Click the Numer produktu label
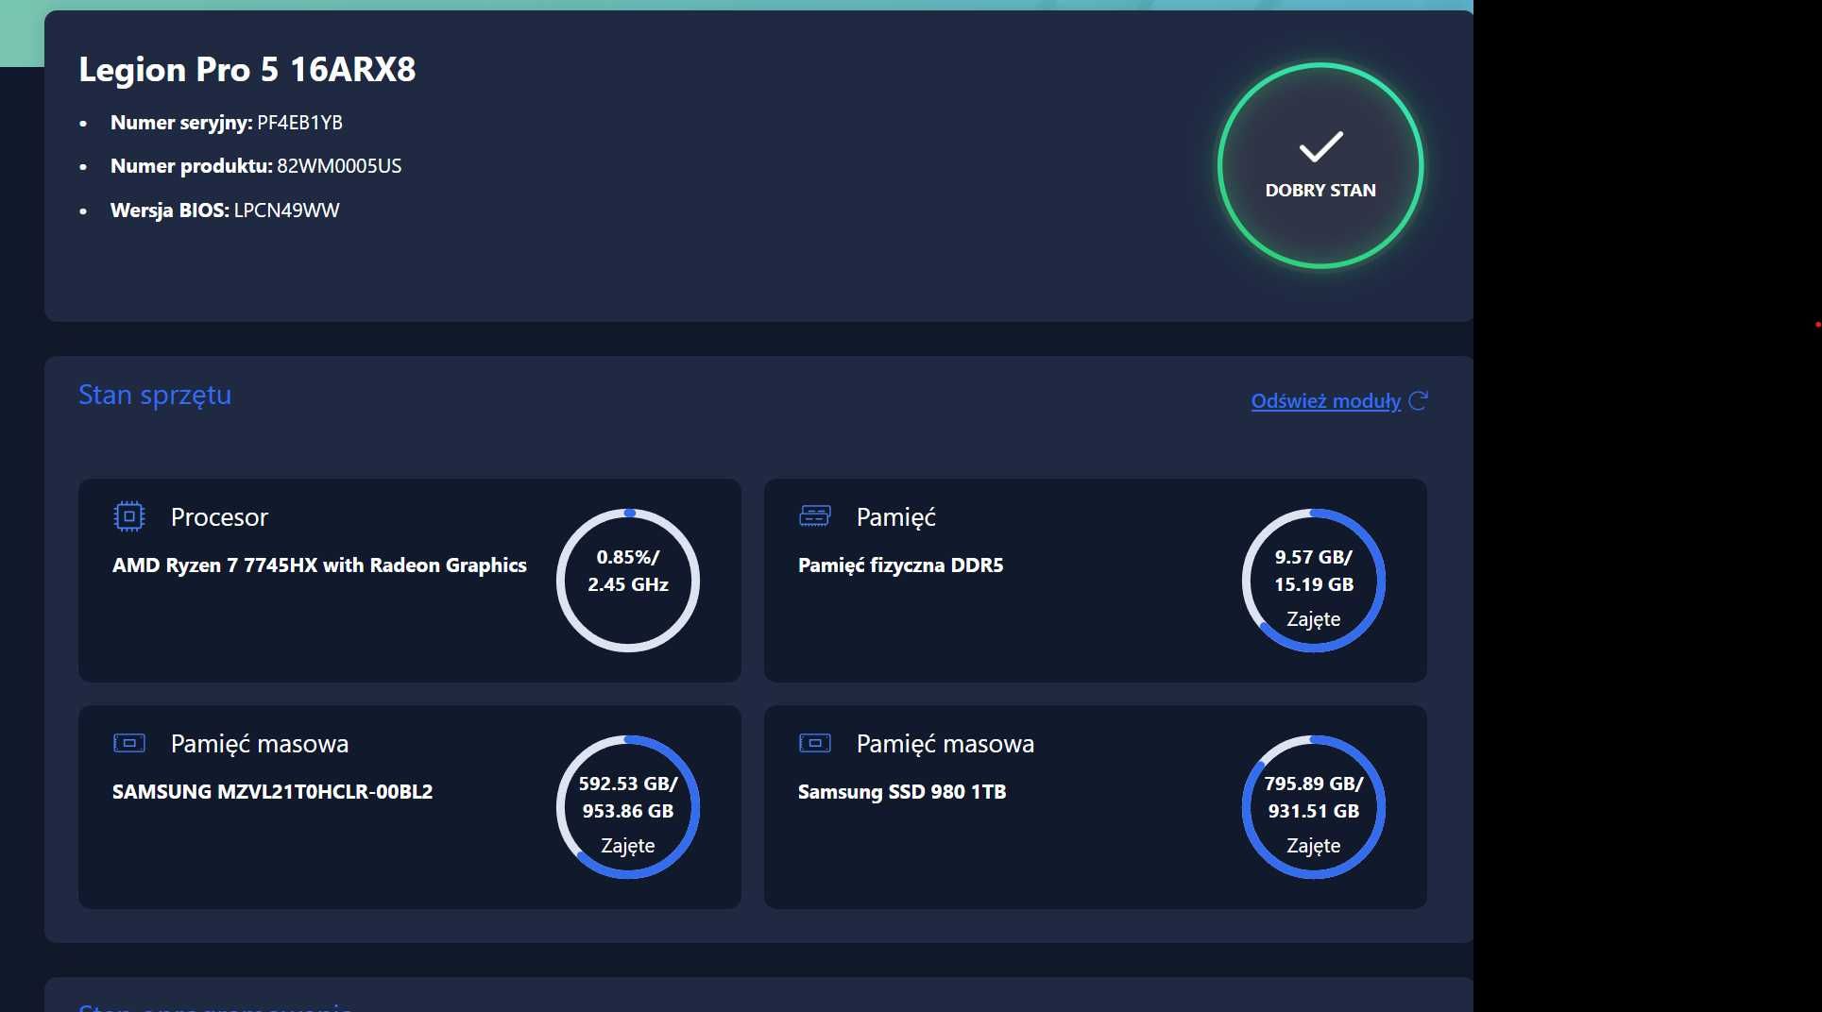The image size is (1822, 1012). click(192, 166)
